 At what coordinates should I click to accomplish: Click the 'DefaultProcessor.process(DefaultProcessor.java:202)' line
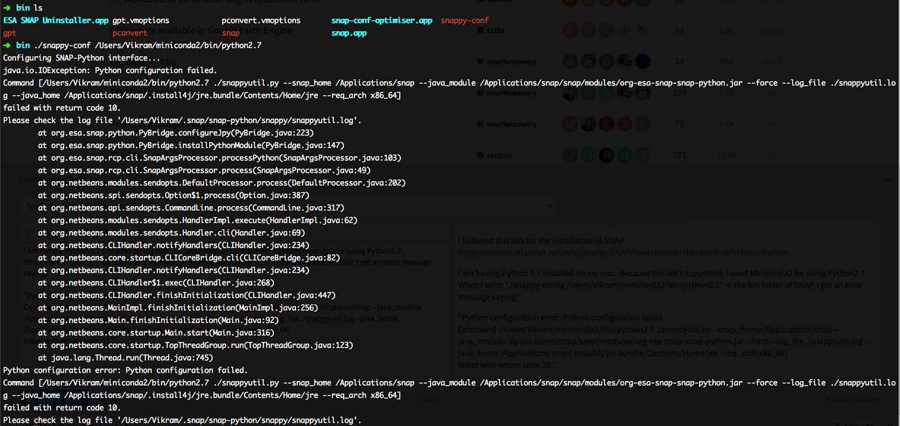click(x=222, y=183)
